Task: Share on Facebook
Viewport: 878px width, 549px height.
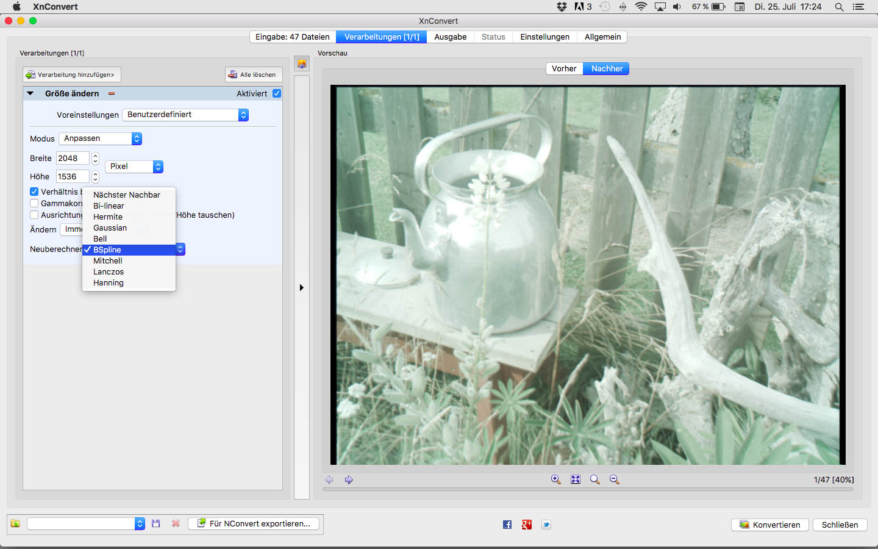Action: (x=507, y=525)
